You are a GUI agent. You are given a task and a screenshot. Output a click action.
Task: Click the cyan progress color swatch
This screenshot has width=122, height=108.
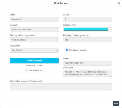coord(86,29)
